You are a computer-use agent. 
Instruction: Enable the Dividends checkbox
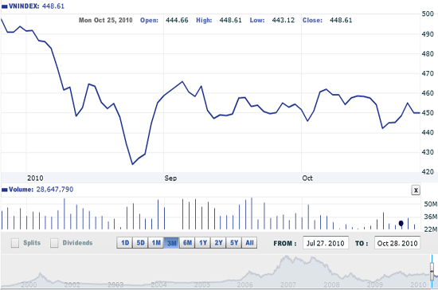[54, 243]
